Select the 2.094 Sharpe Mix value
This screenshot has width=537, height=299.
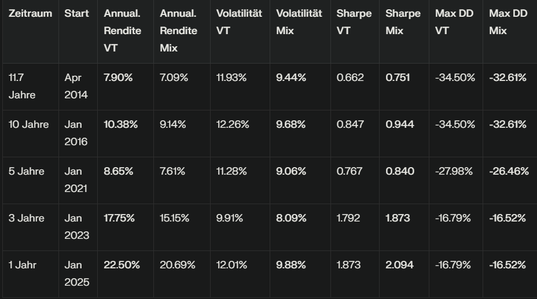[x=400, y=265]
